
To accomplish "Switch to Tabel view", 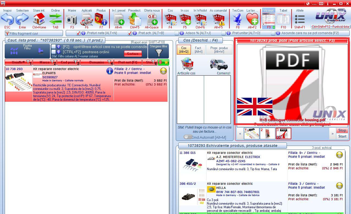I will (x=283, y=18).
